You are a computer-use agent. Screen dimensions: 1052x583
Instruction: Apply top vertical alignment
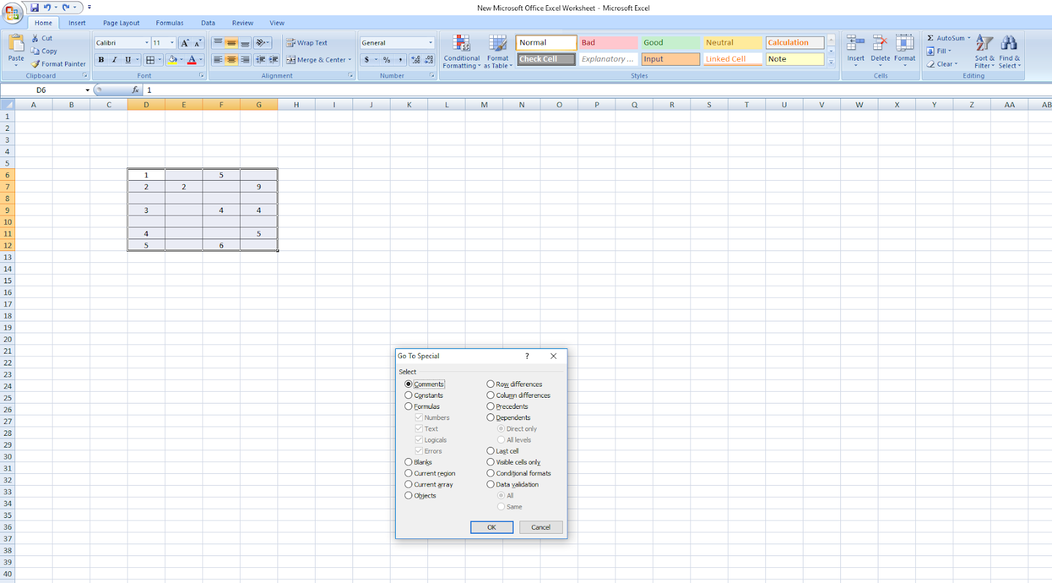pyautogui.click(x=218, y=43)
